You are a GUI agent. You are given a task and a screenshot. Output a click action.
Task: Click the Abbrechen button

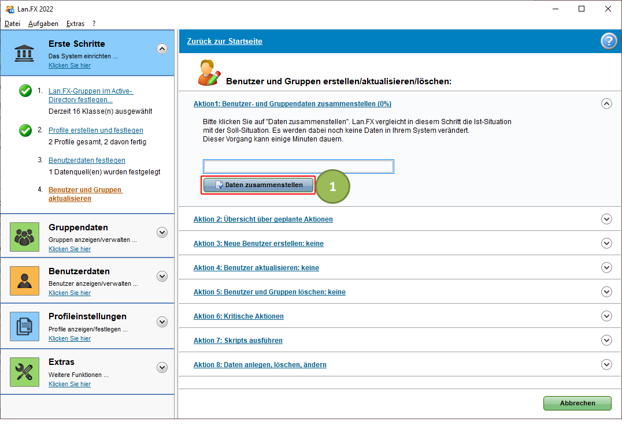click(577, 403)
